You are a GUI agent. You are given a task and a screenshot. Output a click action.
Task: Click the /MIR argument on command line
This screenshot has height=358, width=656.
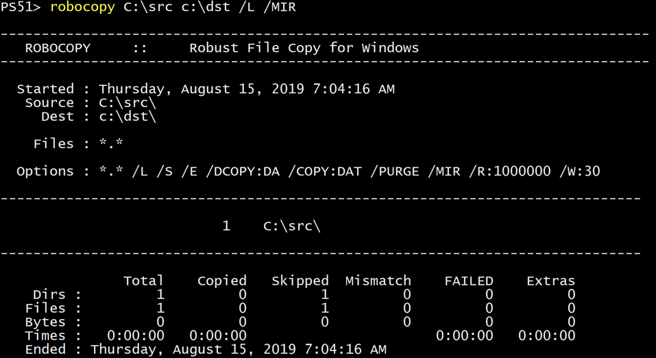pyautogui.click(x=280, y=7)
